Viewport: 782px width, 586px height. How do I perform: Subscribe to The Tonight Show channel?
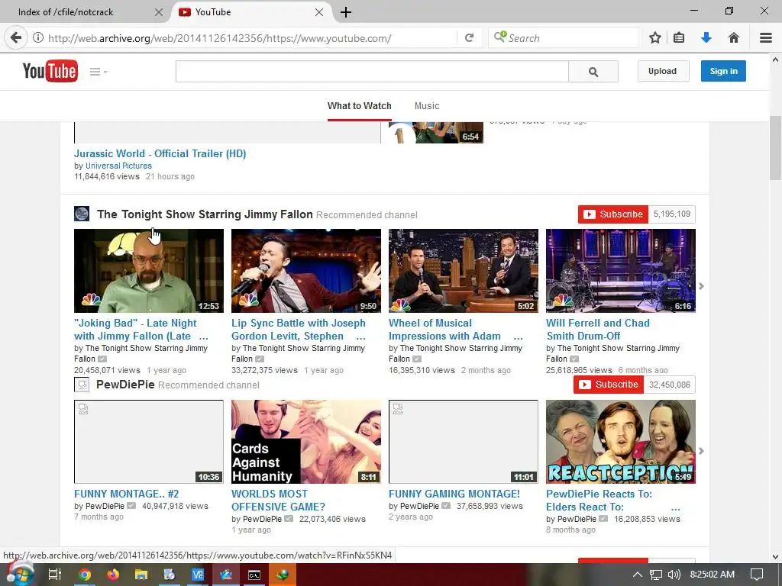click(613, 214)
